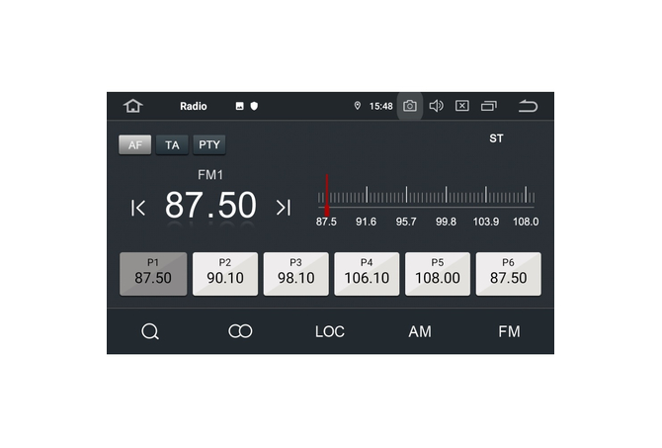
Task: Select preset P5 108.00
Action: pyautogui.click(x=438, y=273)
